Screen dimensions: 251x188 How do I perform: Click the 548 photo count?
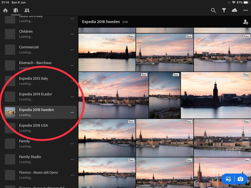pyautogui.click(x=125, y=22)
